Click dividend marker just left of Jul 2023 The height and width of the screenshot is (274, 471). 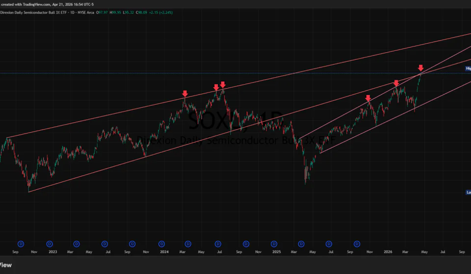[x=105, y=244]
